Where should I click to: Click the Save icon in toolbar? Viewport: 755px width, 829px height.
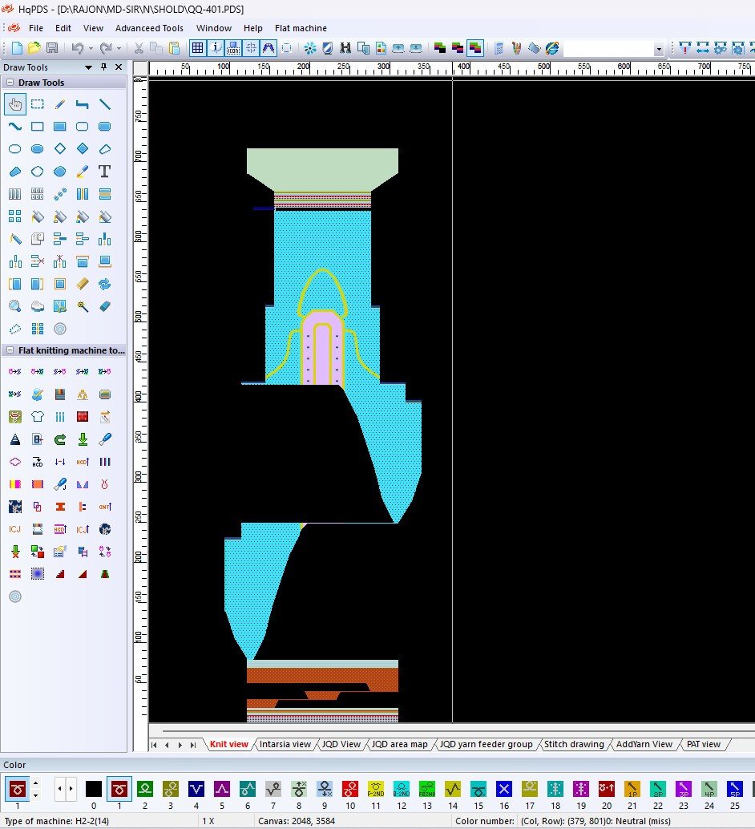pos(52,48)
